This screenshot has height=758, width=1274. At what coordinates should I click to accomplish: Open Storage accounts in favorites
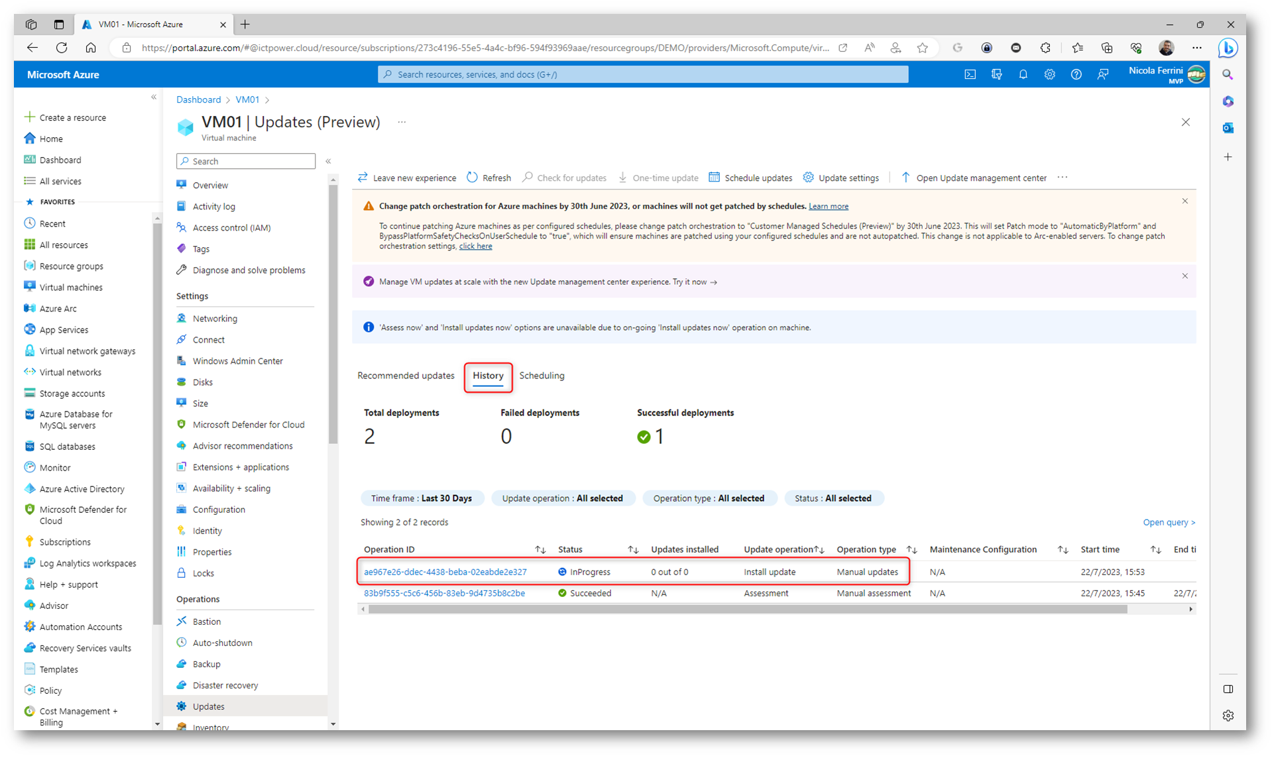(x=72, y=394)
